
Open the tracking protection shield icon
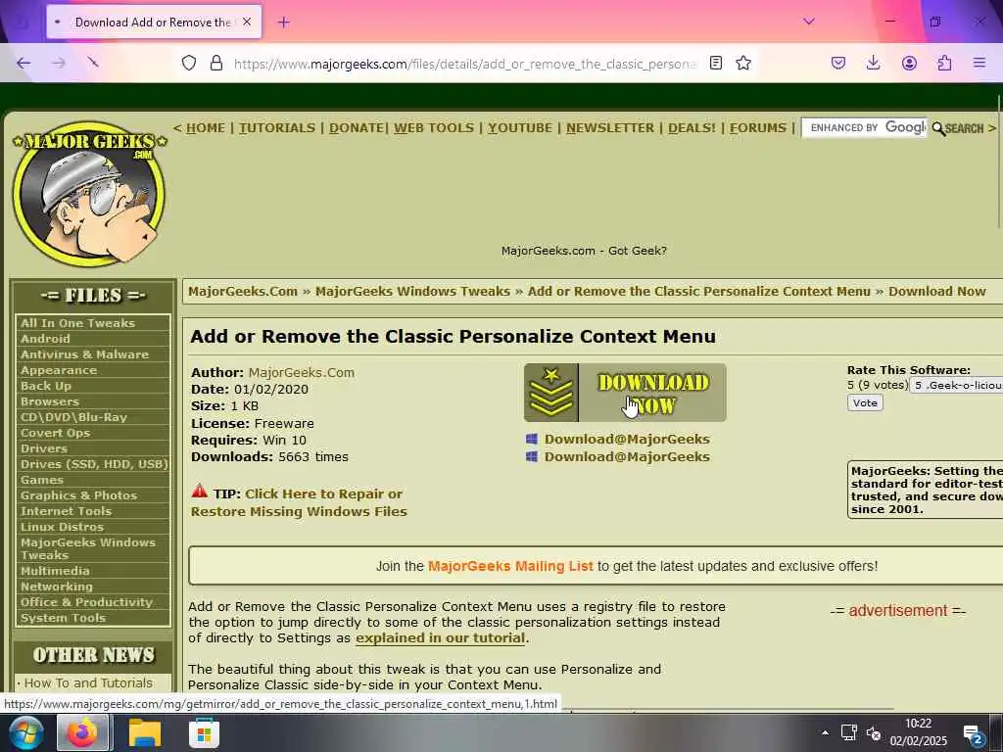[189, 63]
